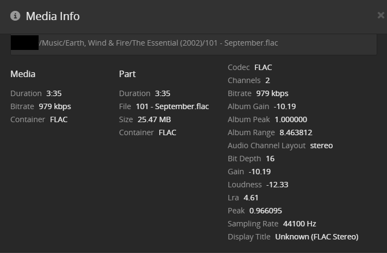The height and width of the screenshot is (253, 387).
Task: Click the Media Info title text
Action: tap(53, 16)
